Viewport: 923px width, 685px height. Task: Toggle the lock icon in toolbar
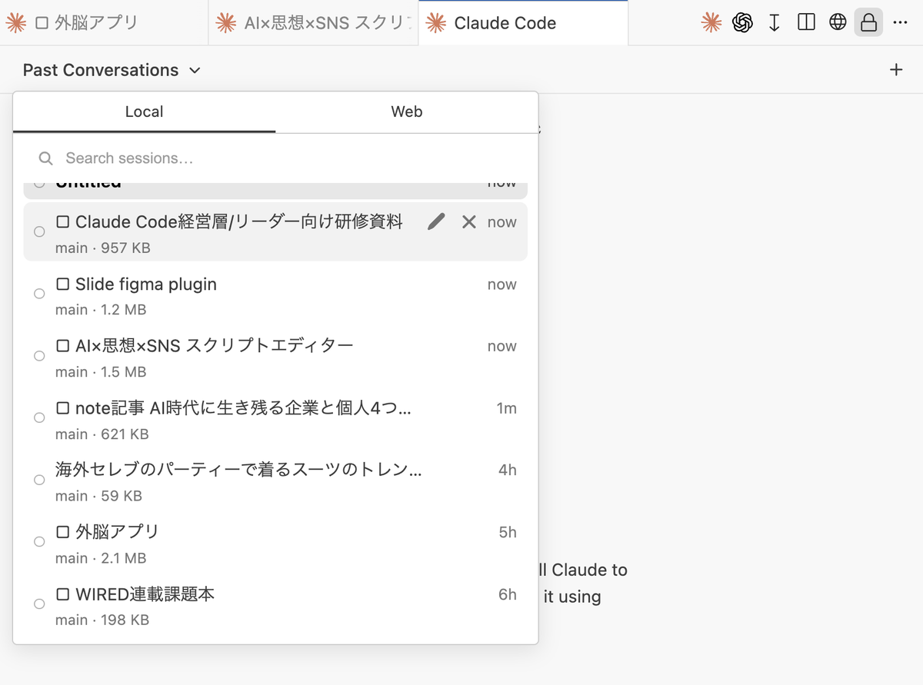point(868,23)
